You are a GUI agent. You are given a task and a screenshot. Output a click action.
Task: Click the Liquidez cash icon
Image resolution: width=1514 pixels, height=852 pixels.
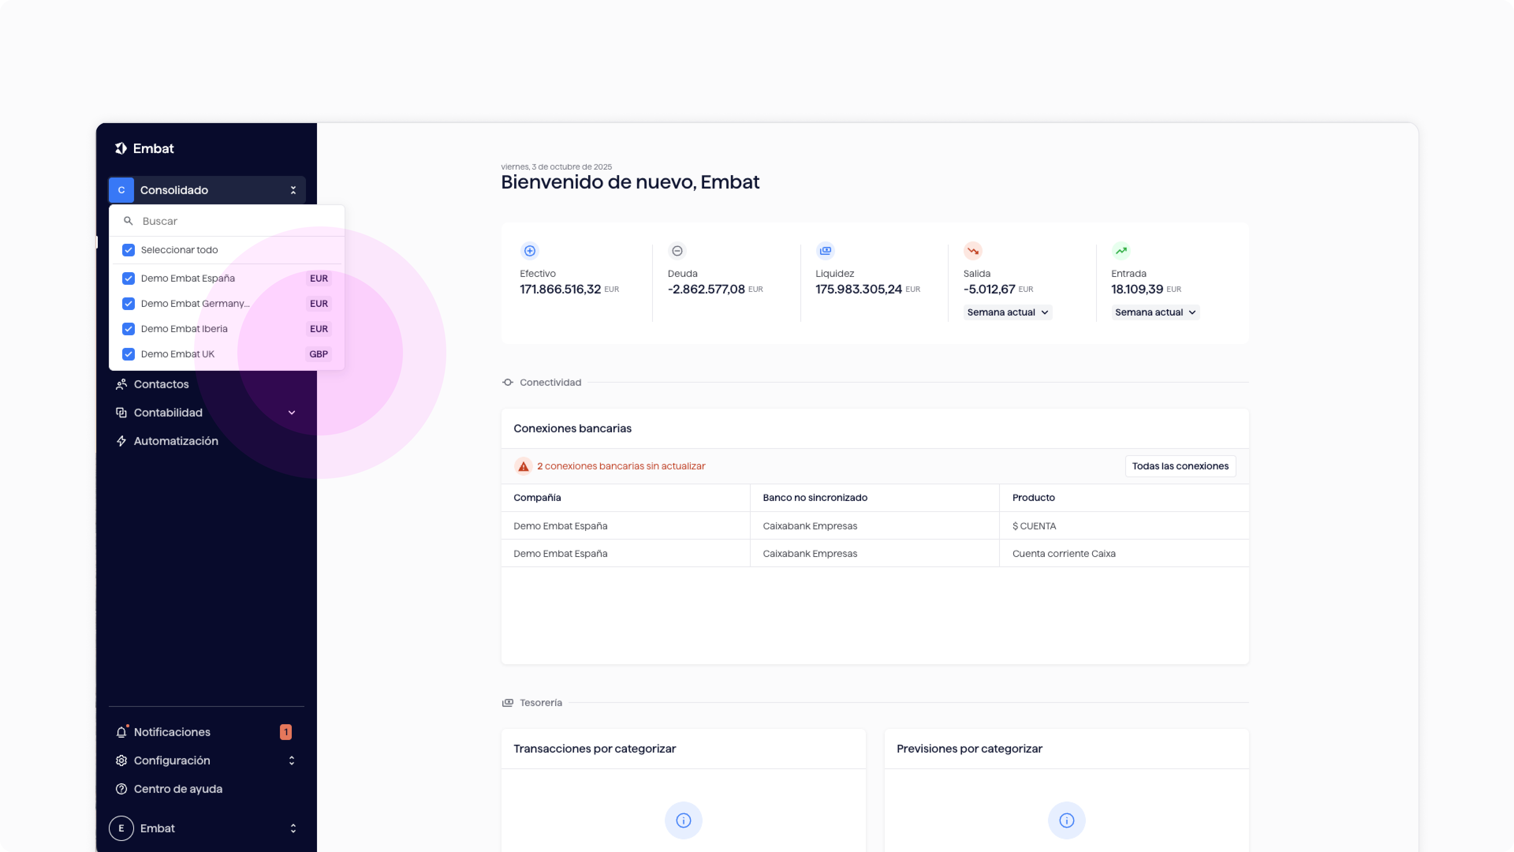click(825, 251)
